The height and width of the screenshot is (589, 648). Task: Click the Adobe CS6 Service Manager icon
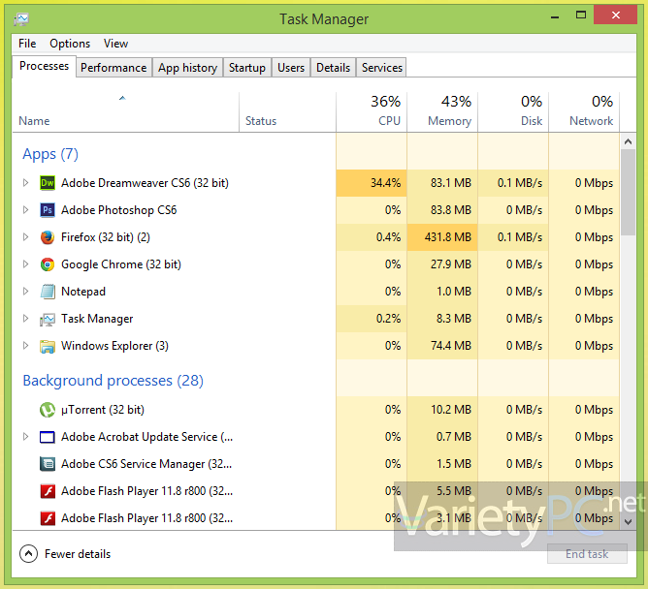click(48, 464)
